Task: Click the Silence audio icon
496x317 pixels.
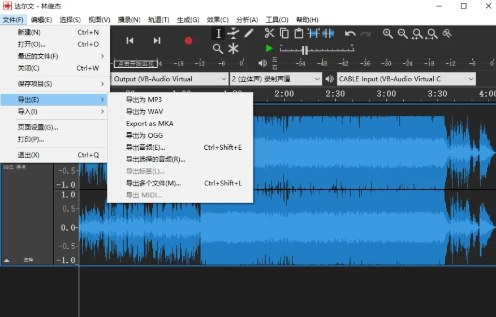Action: coord(329,33)
